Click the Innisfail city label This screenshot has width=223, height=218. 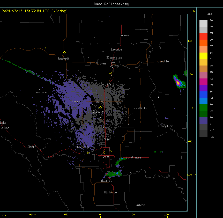(x=107, y=84)
